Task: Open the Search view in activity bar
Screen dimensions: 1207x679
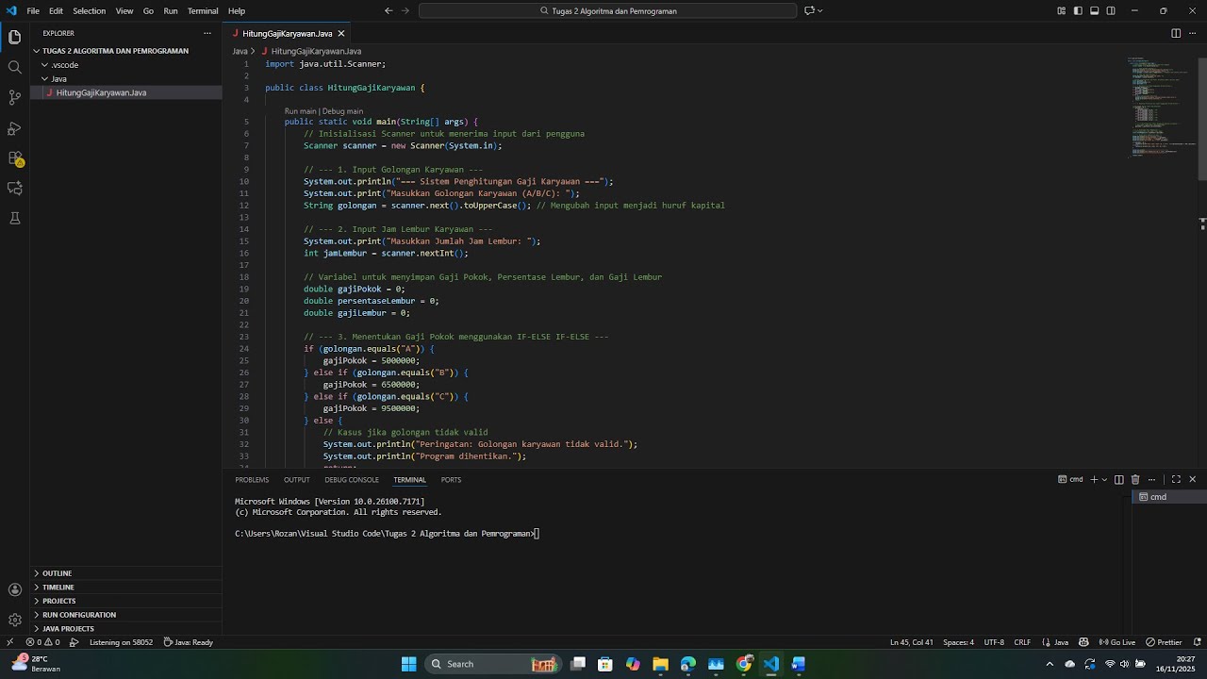Action: tap(14, 67)
